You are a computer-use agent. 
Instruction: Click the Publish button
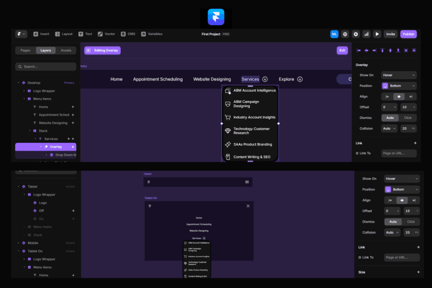(408, 34)
